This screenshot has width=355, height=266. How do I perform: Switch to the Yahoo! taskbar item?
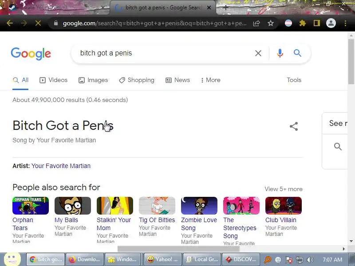coord(163,259)
